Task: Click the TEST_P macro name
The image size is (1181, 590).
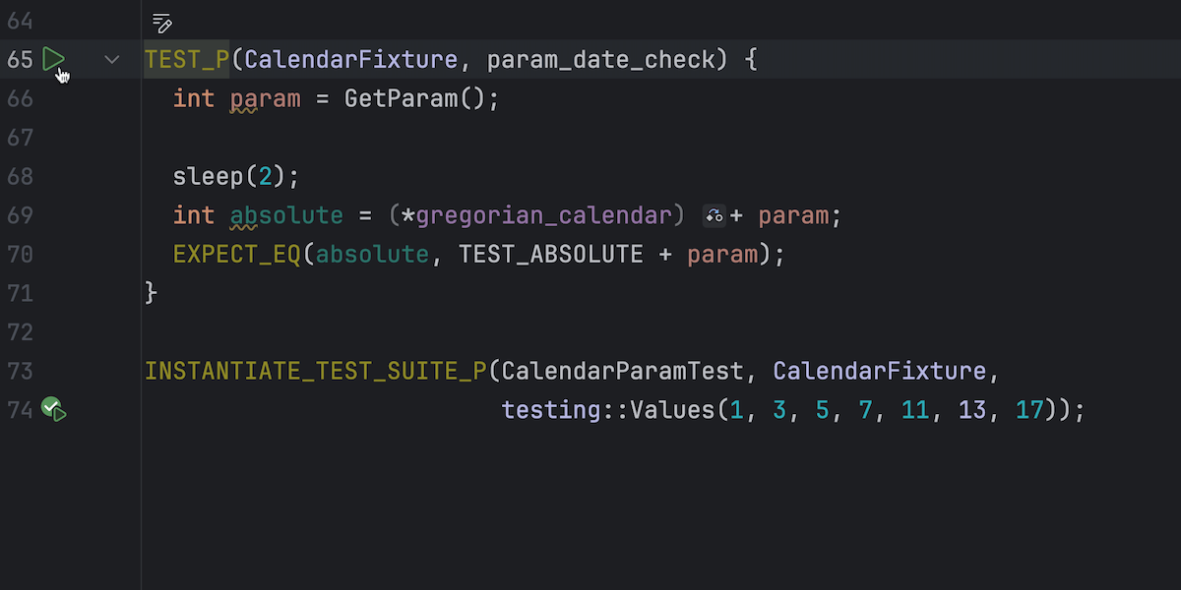Action: [186, 60]
